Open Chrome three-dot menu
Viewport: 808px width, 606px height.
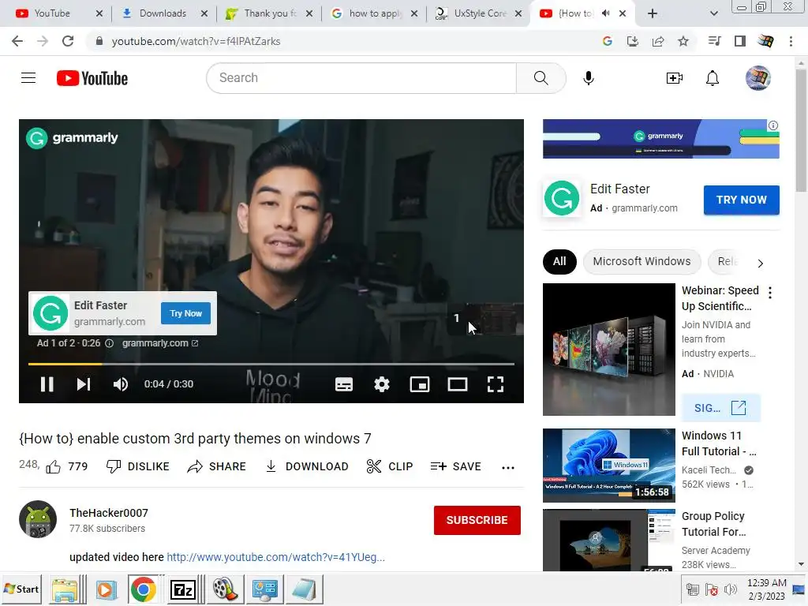[791, 41]
